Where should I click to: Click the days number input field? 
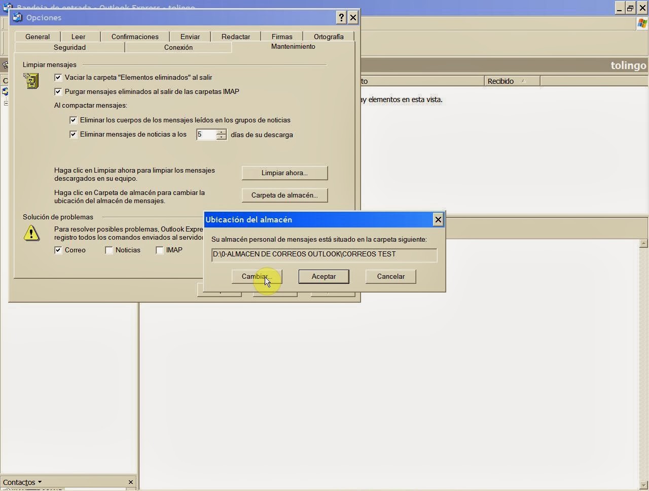pyautogui.click(x=206, y=135)
